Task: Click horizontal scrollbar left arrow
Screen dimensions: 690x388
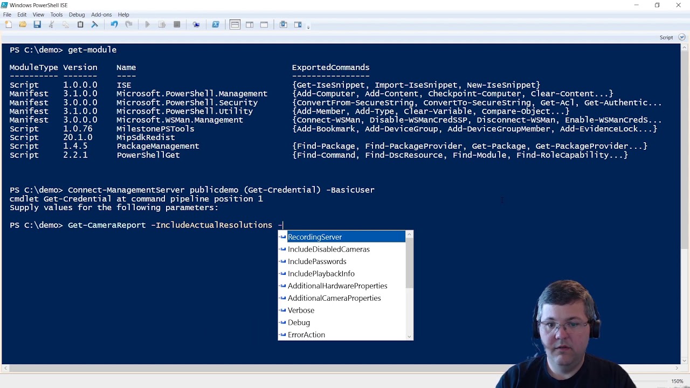Action: click(x=5, y=368)
